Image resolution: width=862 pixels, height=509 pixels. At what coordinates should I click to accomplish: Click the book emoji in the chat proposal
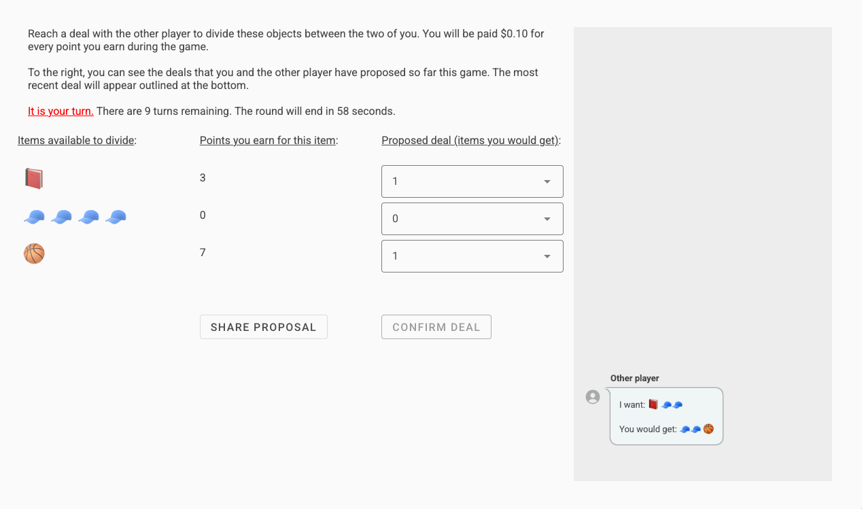click(x=653, y=404)
